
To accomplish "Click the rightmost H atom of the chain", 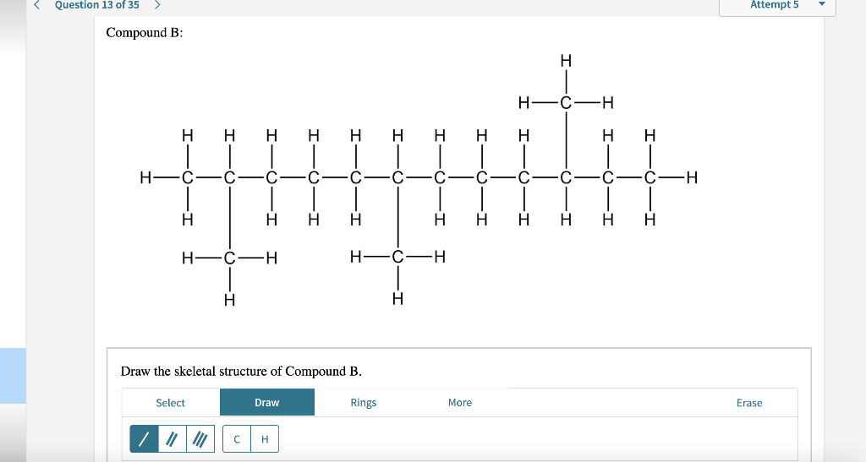I will point(692,177).
